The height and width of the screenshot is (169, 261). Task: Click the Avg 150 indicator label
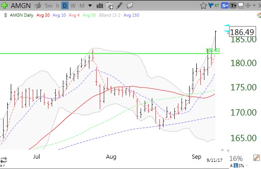point(131,15)
